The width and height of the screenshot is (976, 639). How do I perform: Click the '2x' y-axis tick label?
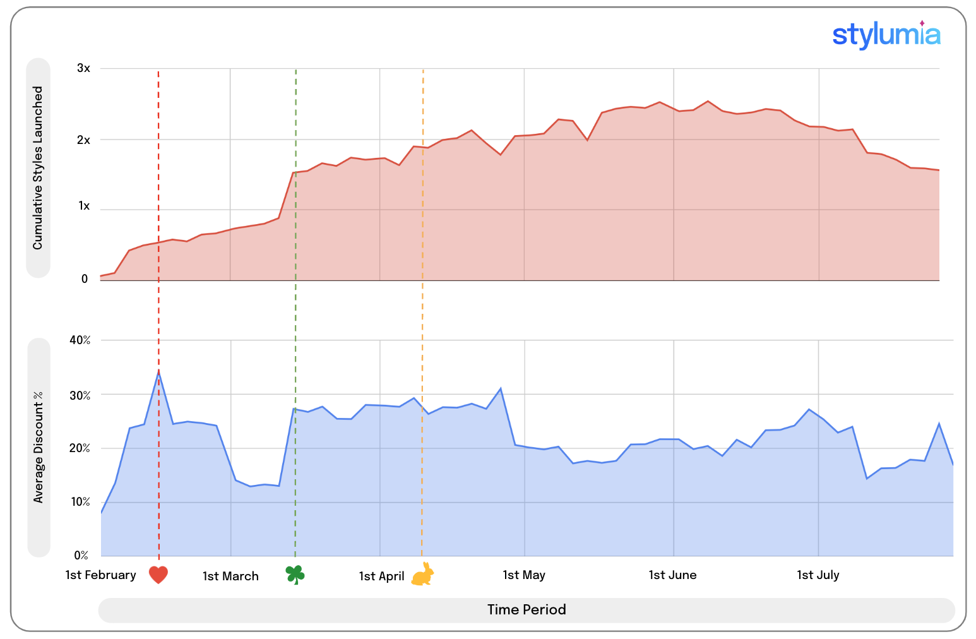tap(83, 140)
